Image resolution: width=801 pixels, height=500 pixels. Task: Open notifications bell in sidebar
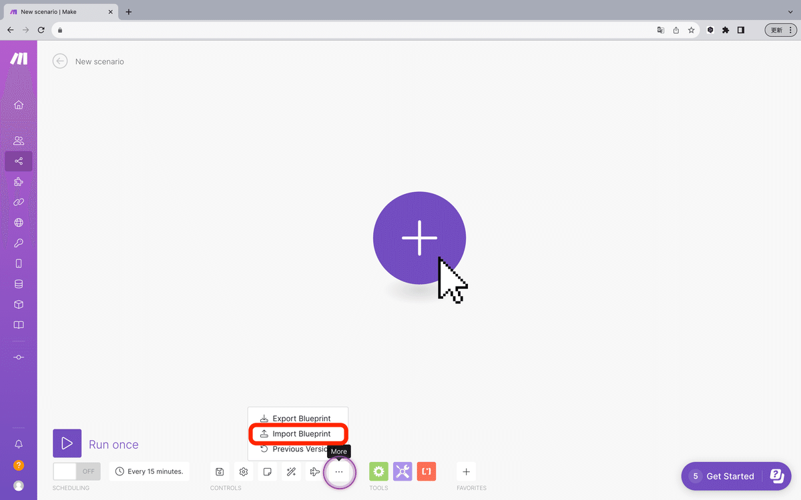(19, 444)
